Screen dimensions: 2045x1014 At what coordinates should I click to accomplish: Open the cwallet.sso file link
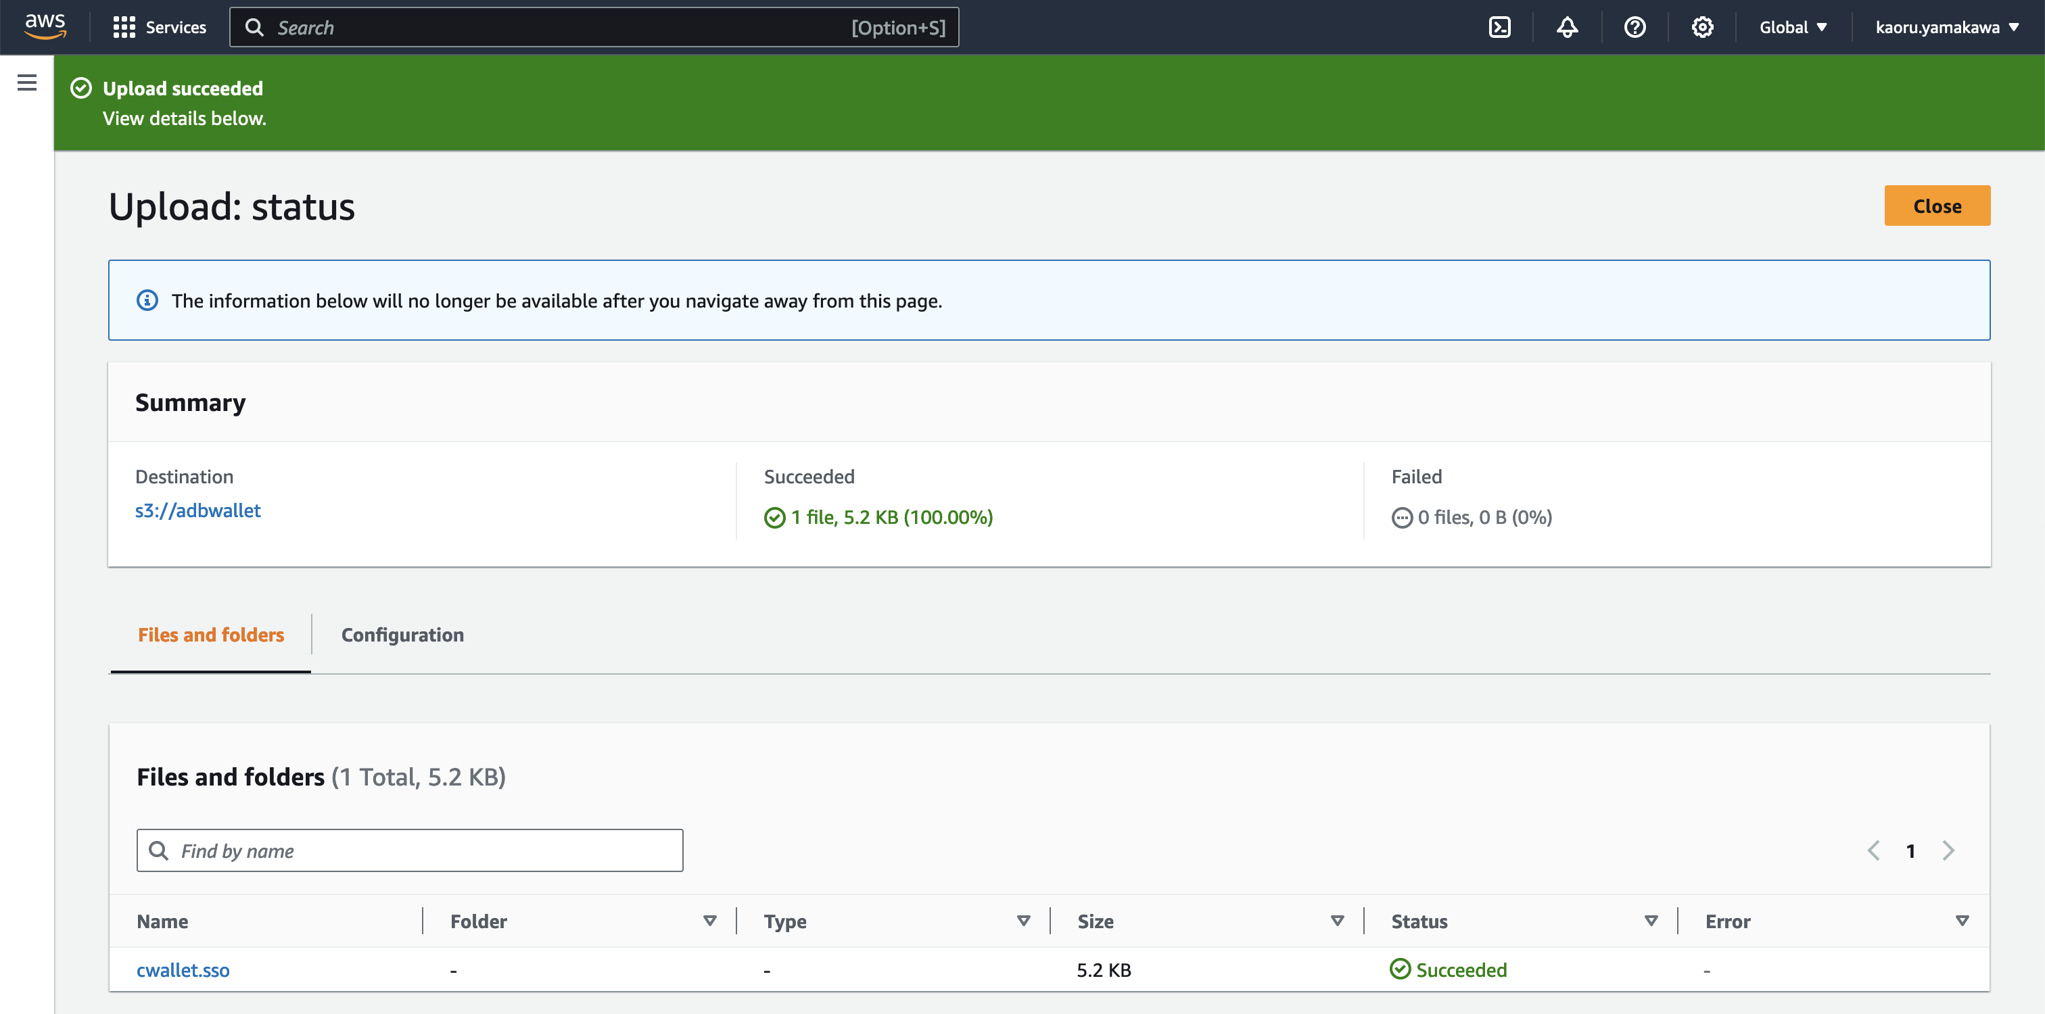pyautogui.click(x=183, y=969)
